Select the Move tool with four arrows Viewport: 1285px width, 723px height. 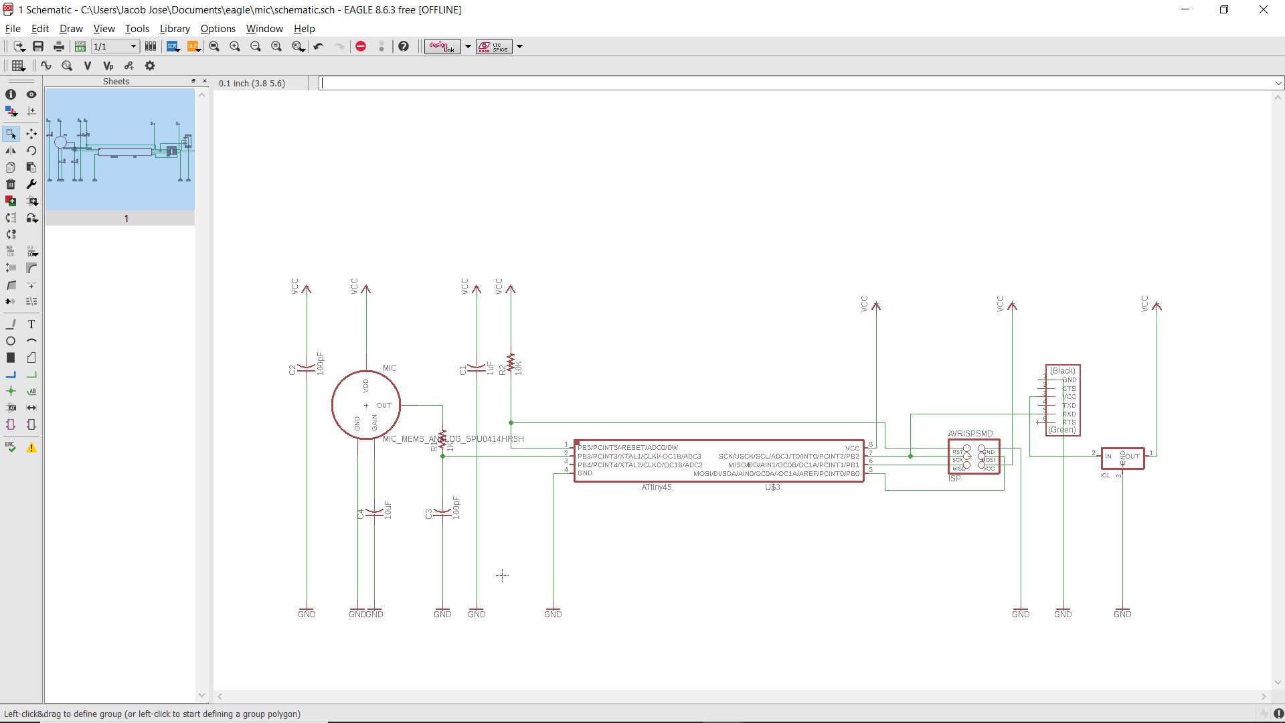pos(31,134)
